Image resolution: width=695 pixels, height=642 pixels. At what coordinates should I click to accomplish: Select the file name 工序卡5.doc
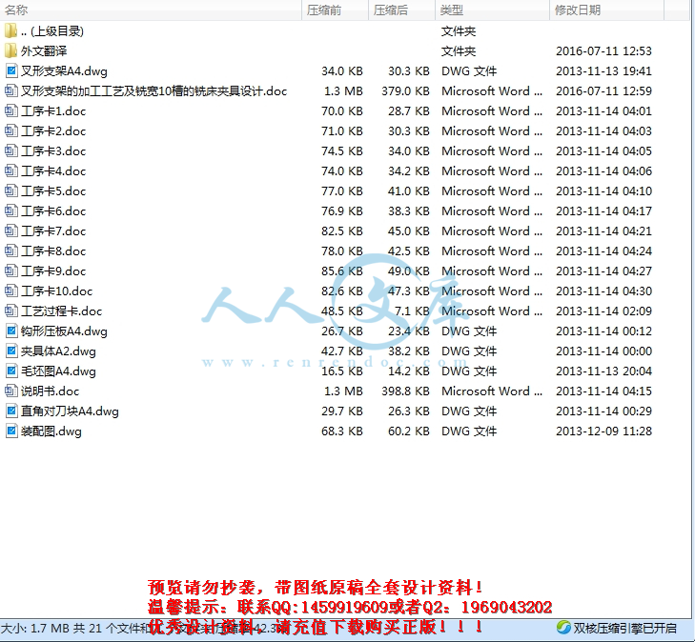[x=53, y=191]
